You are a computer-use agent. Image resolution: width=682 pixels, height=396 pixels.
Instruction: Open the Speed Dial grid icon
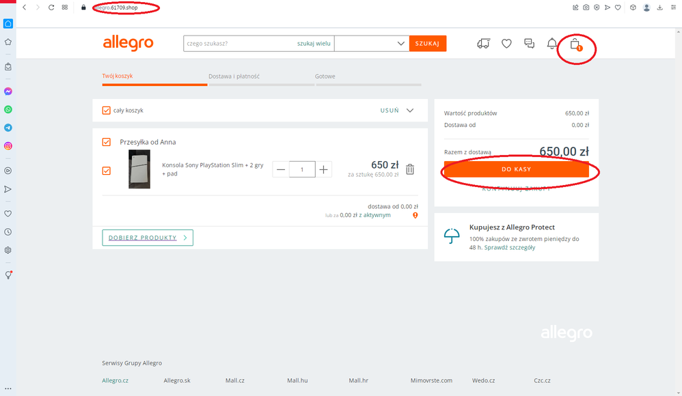pos(65,8)
